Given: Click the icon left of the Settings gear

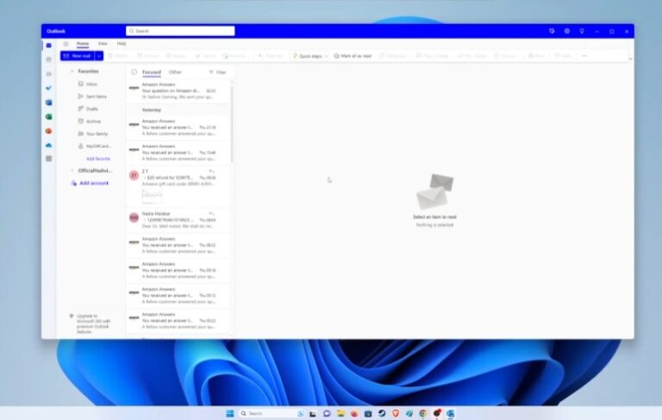Looking at the screenshot, I should pos(552,31).
